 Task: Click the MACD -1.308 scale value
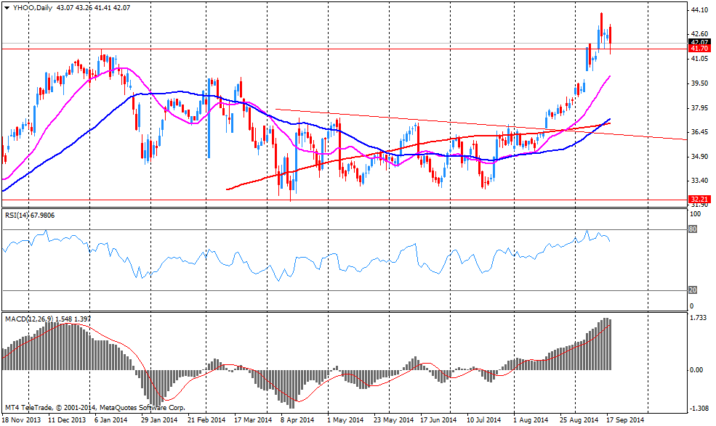pos(699,409)
